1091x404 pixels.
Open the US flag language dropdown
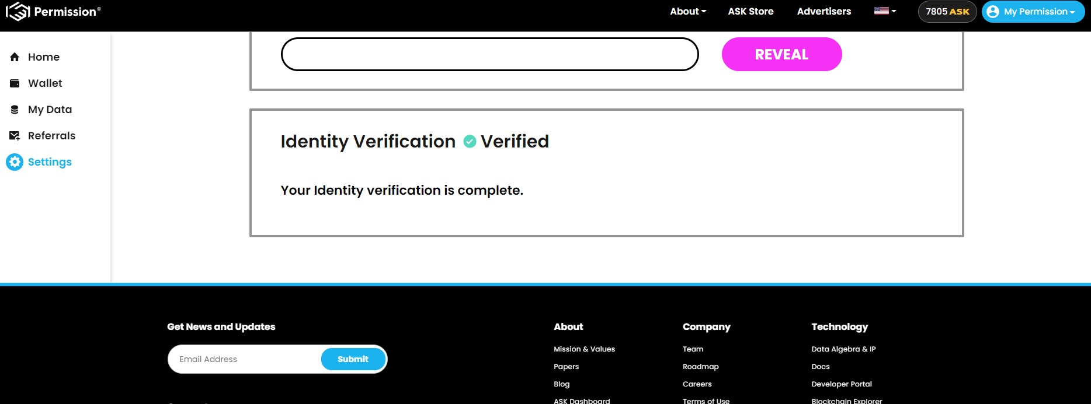coord(885,11)
